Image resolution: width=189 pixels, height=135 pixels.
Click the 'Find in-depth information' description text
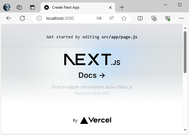pyautogui.click(x=92, y=90)
